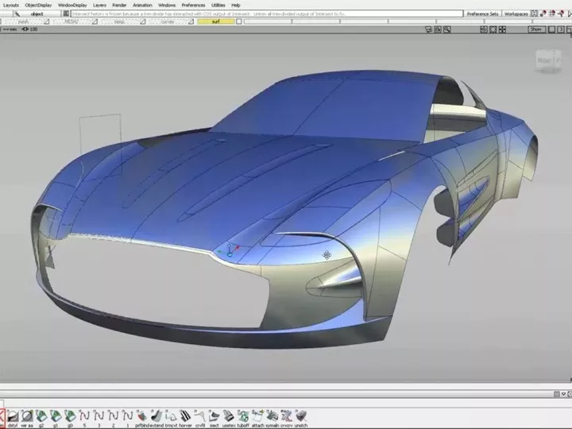Click the ViewCube in the viewport corner
Image resolution: width=572 pixels, height=429 pixels.
[547, 60]
